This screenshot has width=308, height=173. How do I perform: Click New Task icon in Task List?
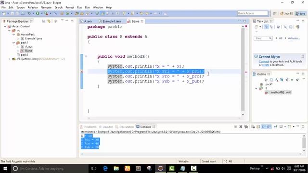[256, 27]
